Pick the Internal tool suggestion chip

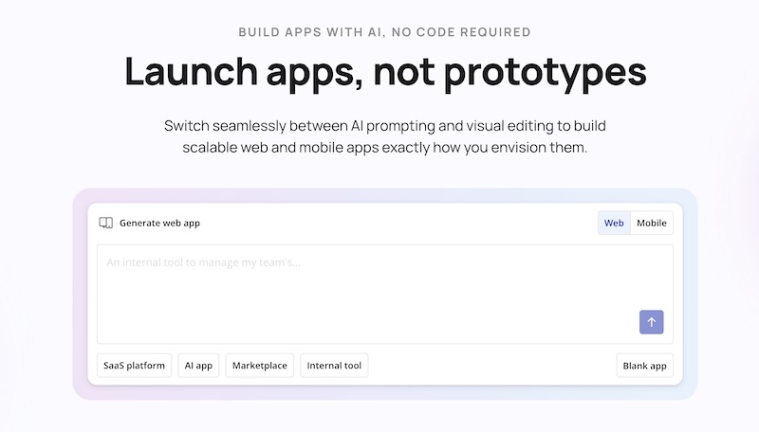(334, 366)
